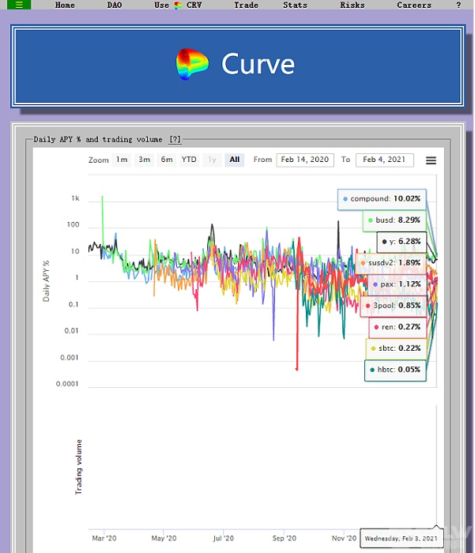Click the To date field Feb 4, 2021
The width and height of the screenshot is (475, 553).
click(384, 160)
